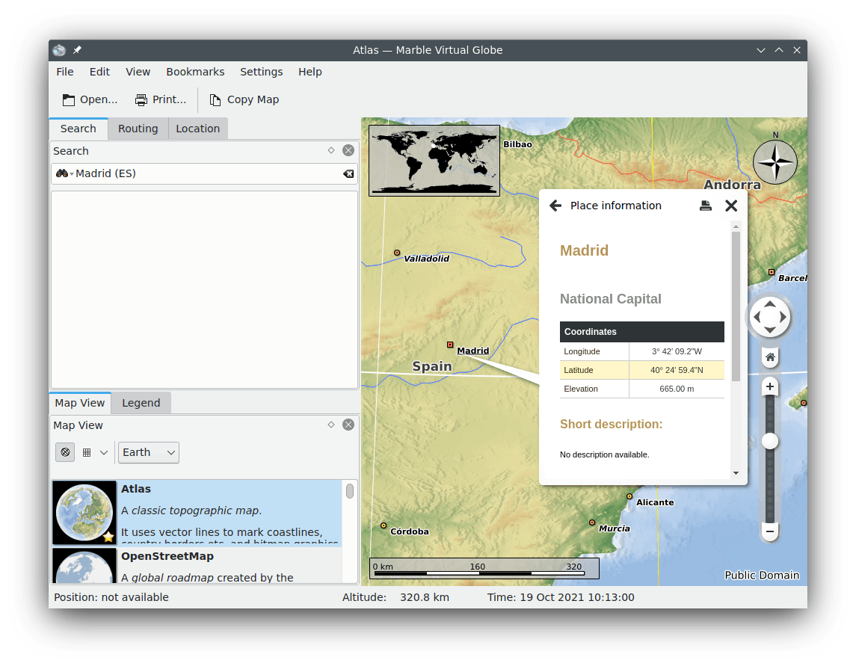Pan the map down with navigation arrow
856x666 pixels.
click(x=770, y=330)
